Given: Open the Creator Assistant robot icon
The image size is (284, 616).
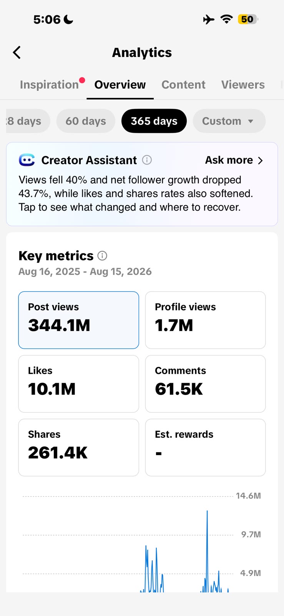Looking at the screenshot, I should pyautogui.click(x=27, y=160).
